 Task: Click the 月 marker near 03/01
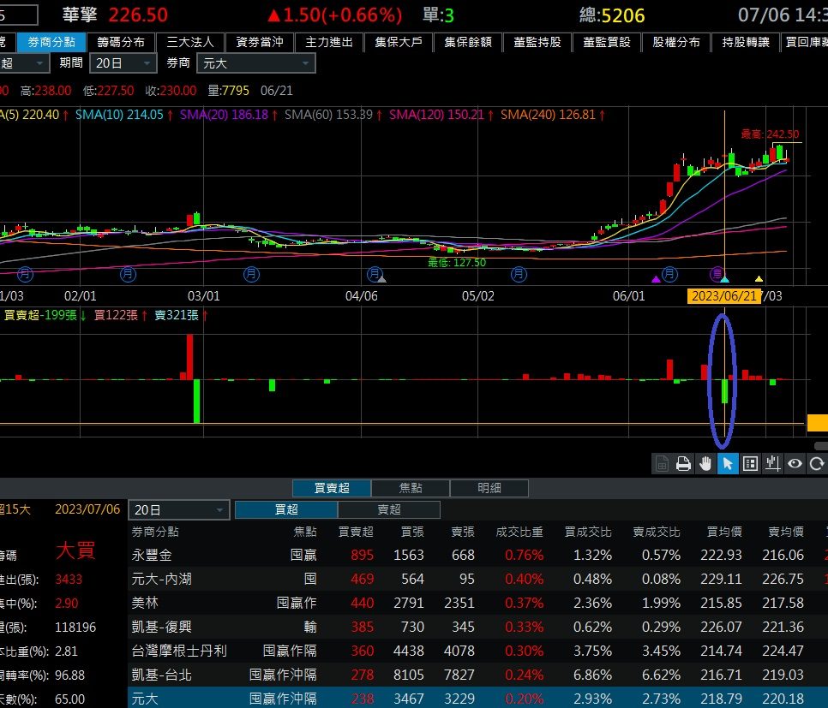click(251, 274)
